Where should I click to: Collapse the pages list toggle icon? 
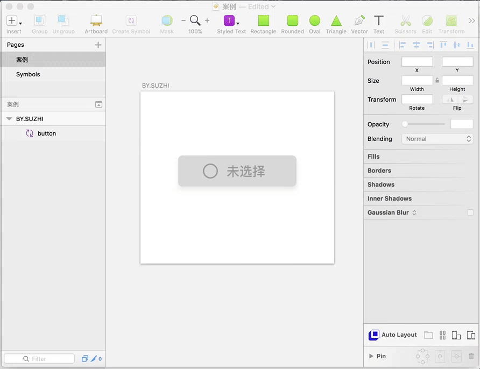[x=98, y=104]
